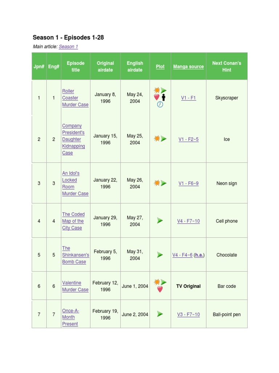
Task: Click the green arrow in the Once-A-Month Present row
Action: pyautogui.click(x=160, y=314)
